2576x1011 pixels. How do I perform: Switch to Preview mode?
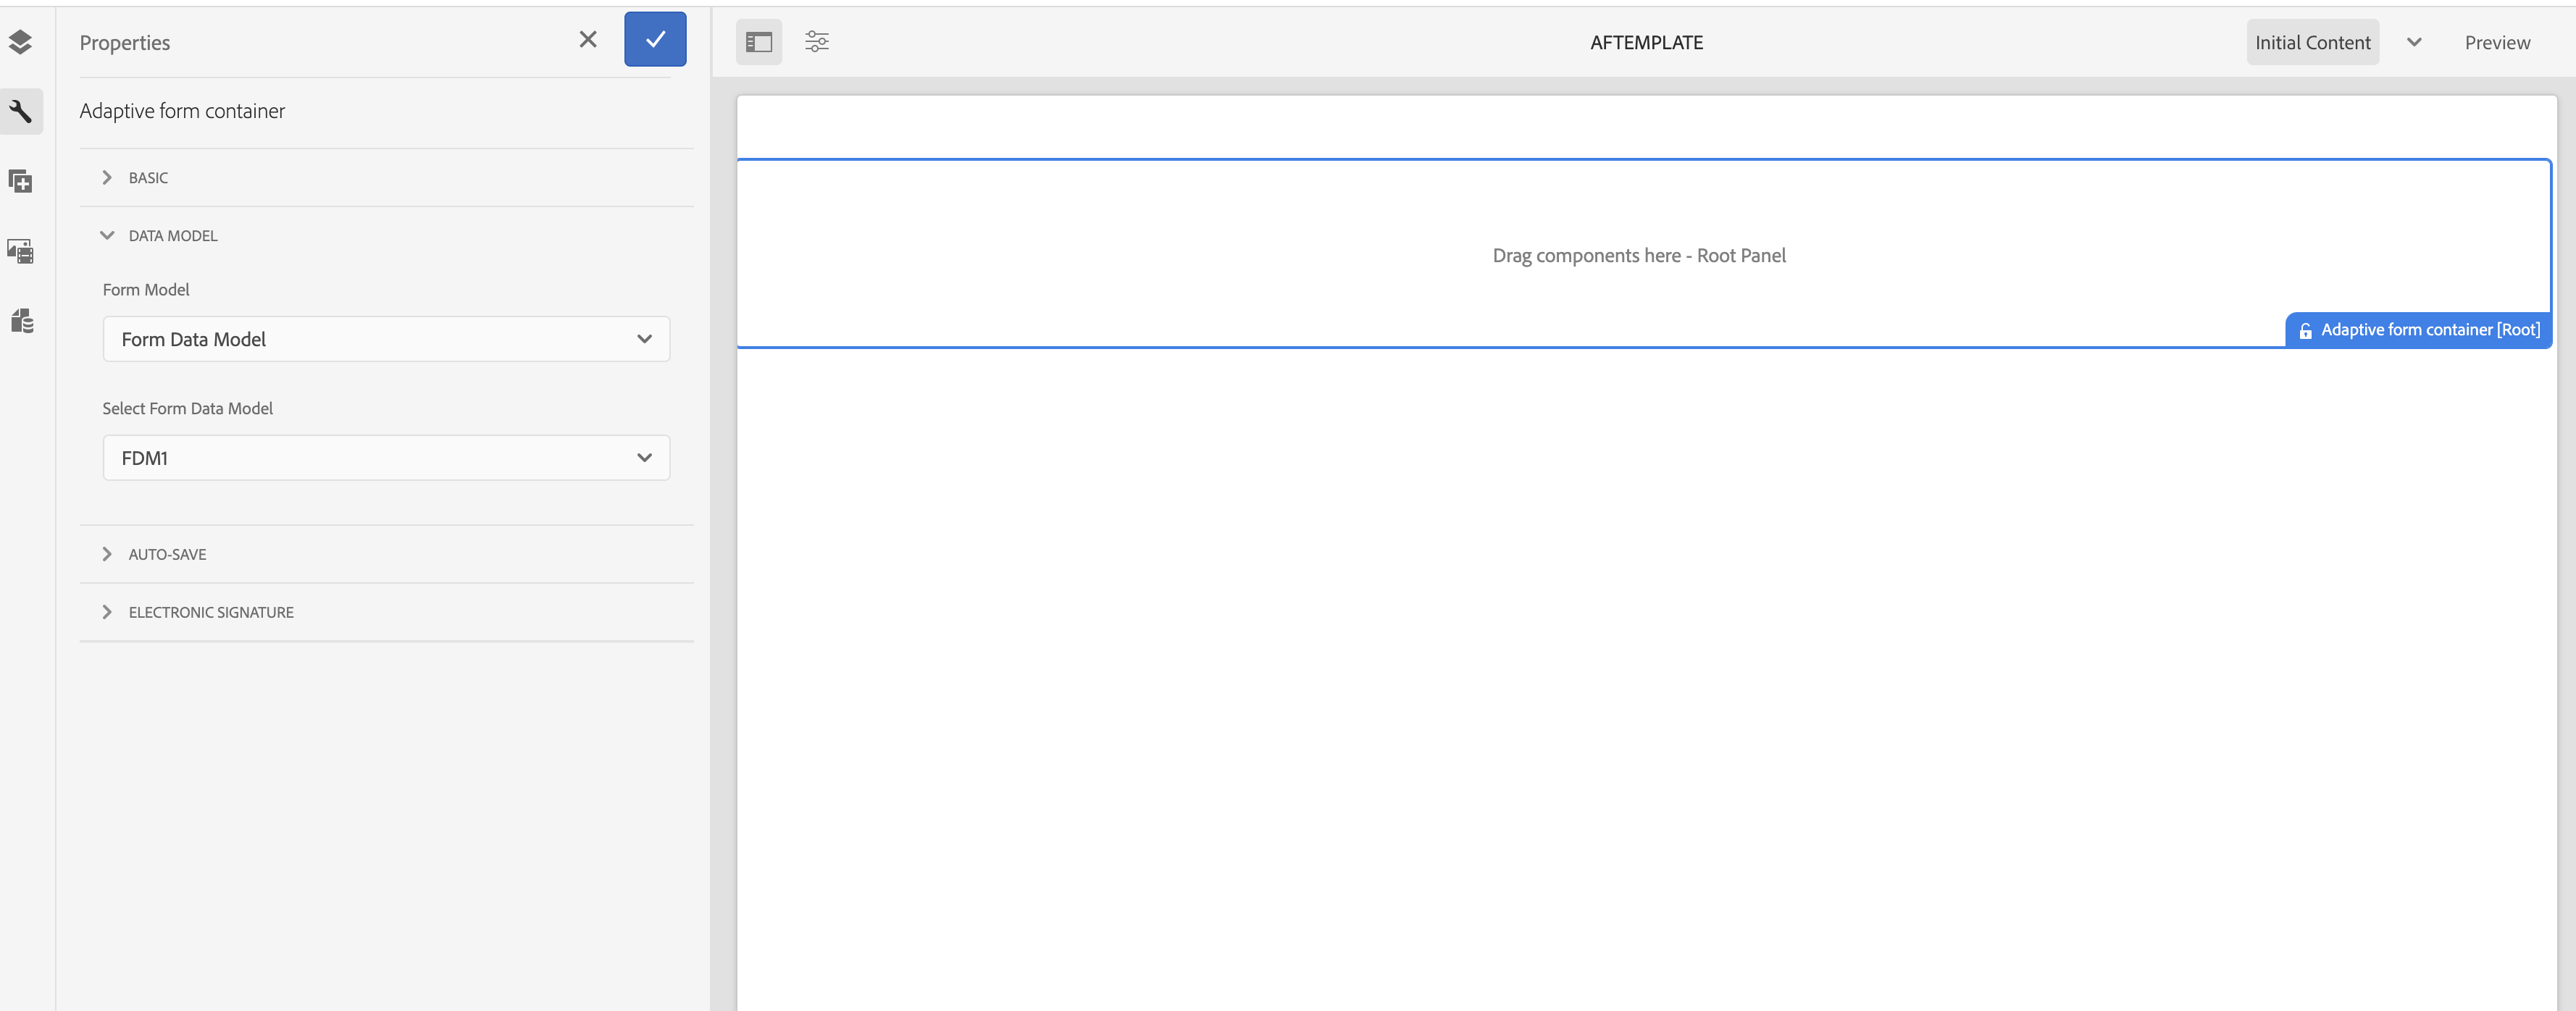pyautogui.click(x=2497, y=42)
